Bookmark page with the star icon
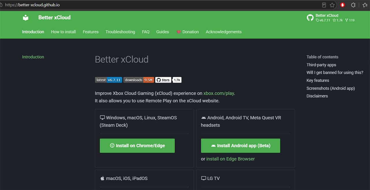370x190 pixels. (x=332, y=5)
